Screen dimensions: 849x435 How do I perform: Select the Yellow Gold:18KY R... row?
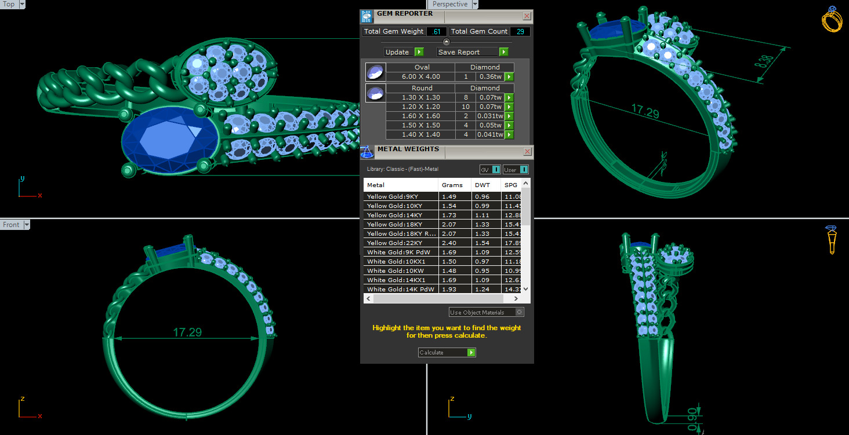[x=442, y=233]
